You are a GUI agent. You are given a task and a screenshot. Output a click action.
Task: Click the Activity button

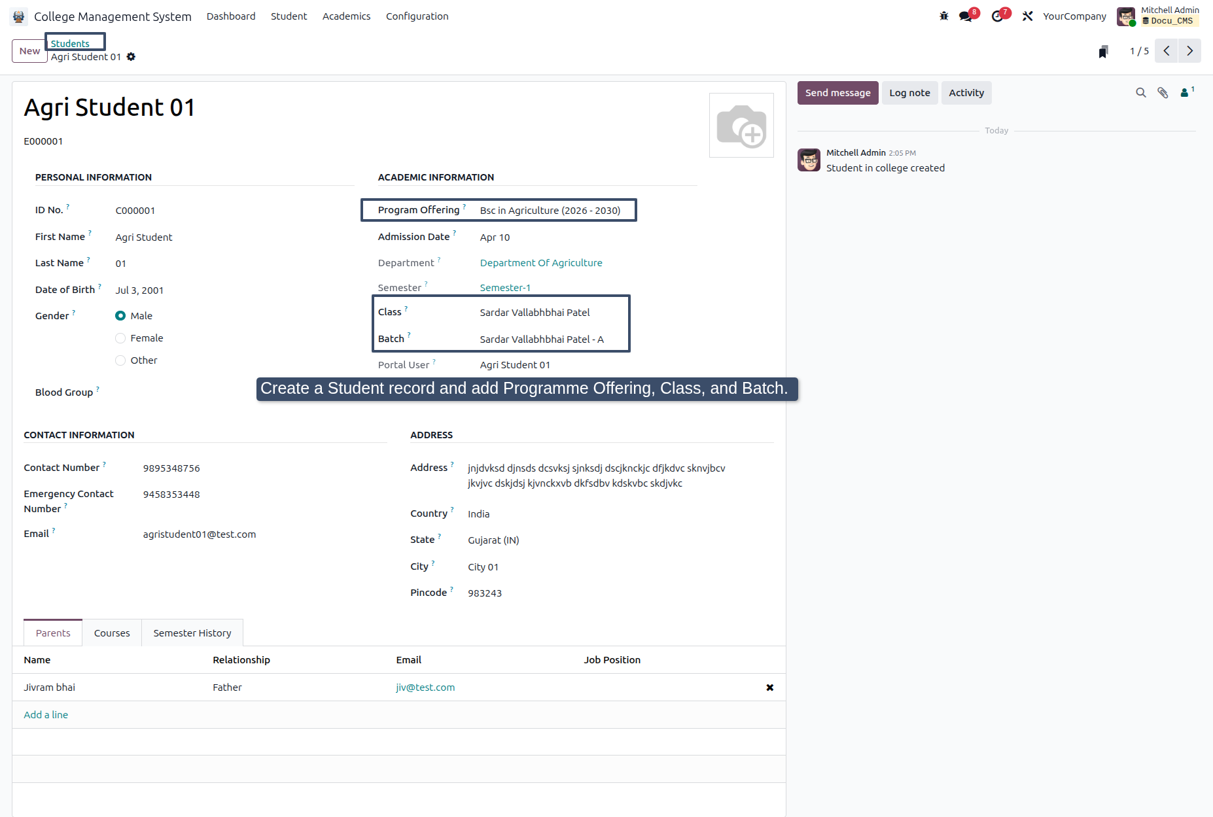point(966,93)
